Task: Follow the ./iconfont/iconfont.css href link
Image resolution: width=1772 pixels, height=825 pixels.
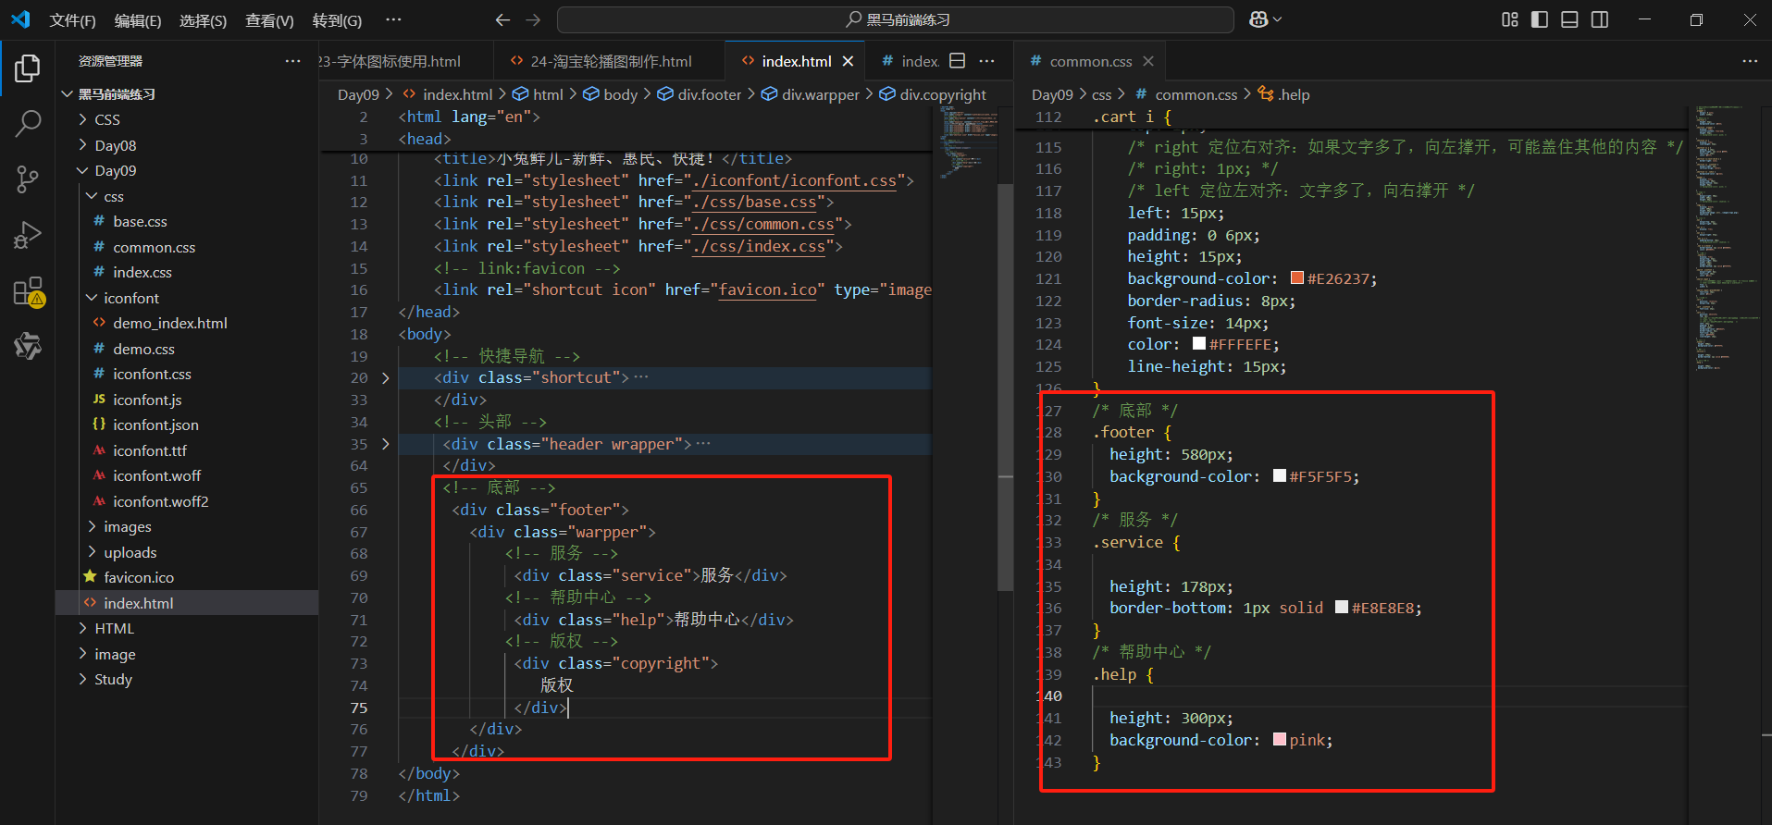Action: click(x=795, y=180)
